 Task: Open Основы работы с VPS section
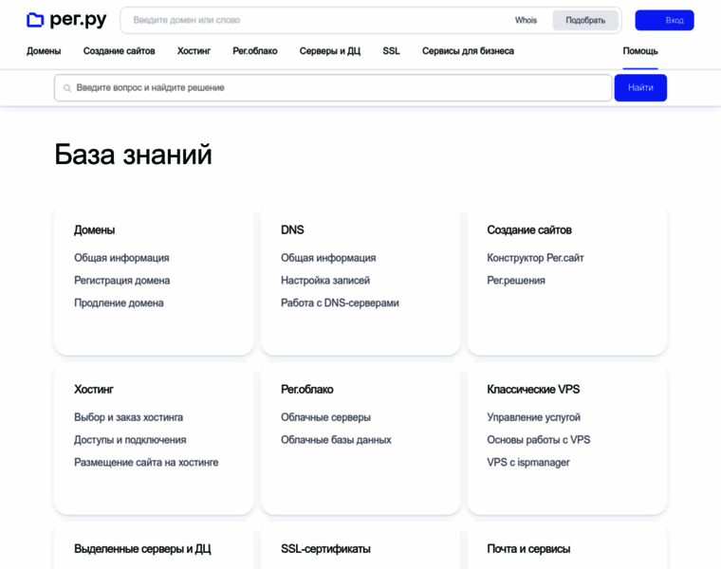click(x=539, y=440)
